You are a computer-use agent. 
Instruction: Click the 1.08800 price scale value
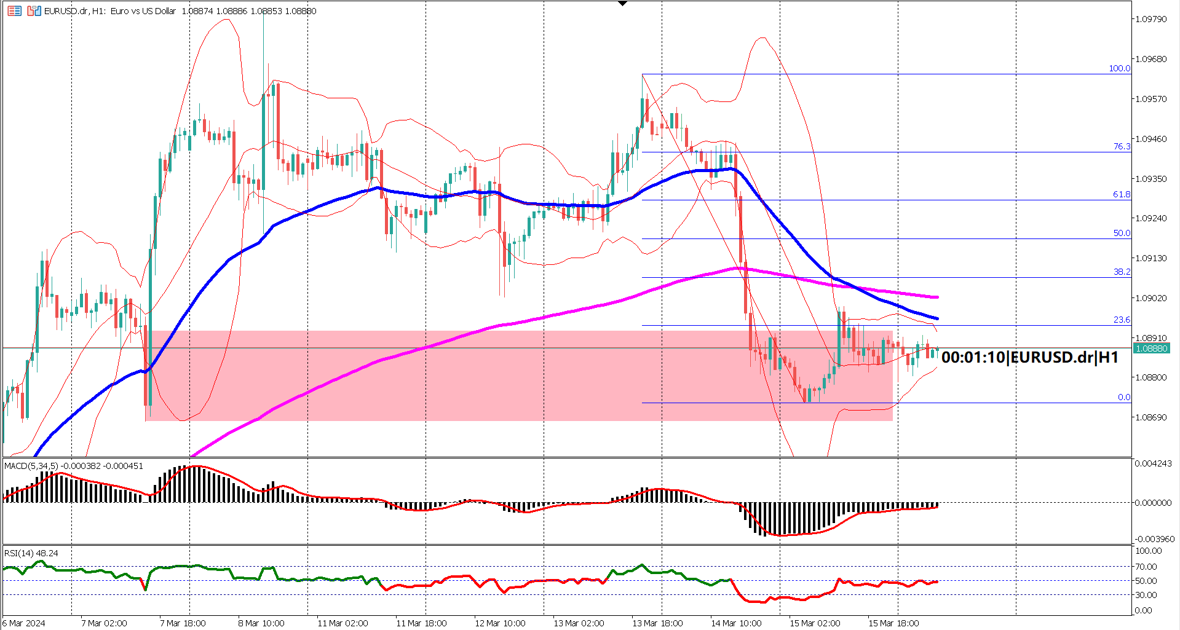click(x=1151, y=377)
